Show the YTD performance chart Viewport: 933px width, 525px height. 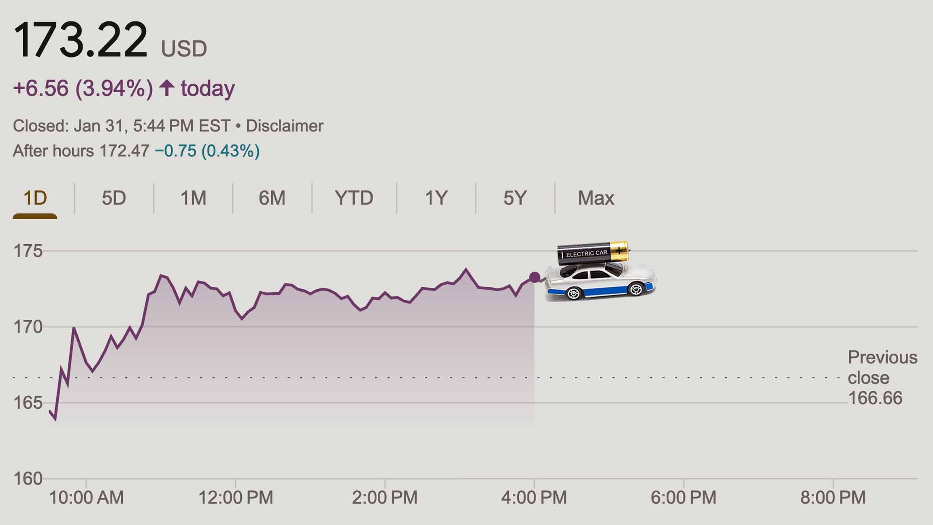(x=354, y=197)
